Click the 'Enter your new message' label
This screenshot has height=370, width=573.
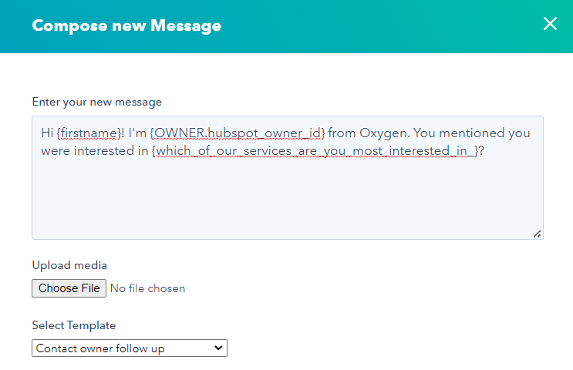point(96,102)
